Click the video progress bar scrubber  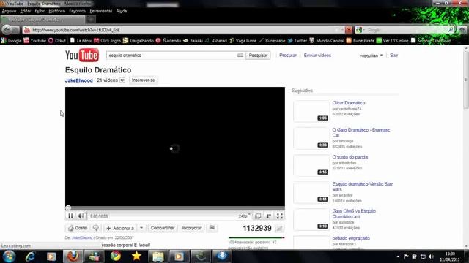point(68,208)
